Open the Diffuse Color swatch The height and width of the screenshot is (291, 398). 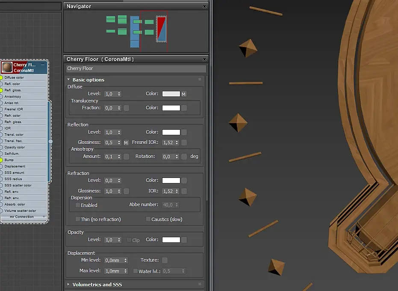(171, 94)
